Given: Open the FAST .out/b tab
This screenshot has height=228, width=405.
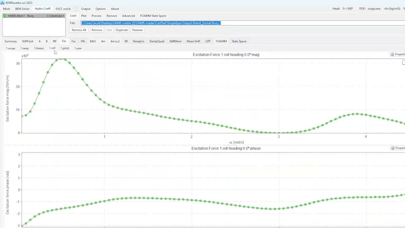Looking at the screenshot, I should coord(63,9).
